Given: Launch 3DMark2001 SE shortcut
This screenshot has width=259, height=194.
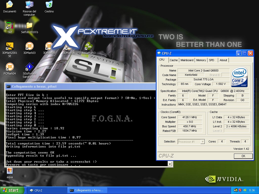Looking at the screenshot, I should click(10, 50).
